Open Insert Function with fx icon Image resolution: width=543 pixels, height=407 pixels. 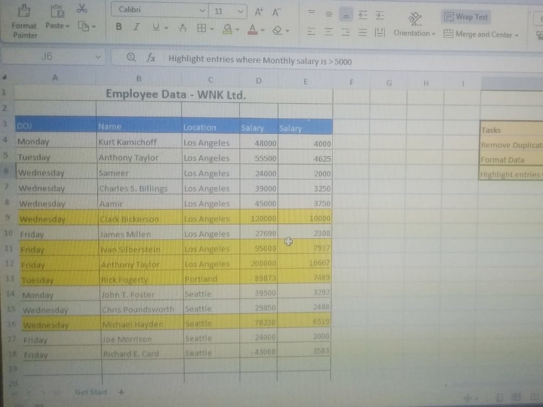pyautogui.click(x=150, y=58)
